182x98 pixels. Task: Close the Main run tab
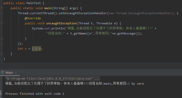(16, 73)
